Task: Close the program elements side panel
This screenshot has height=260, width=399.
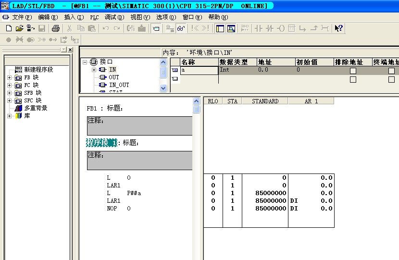Action: pyautogui.click(x=71, y=50)
